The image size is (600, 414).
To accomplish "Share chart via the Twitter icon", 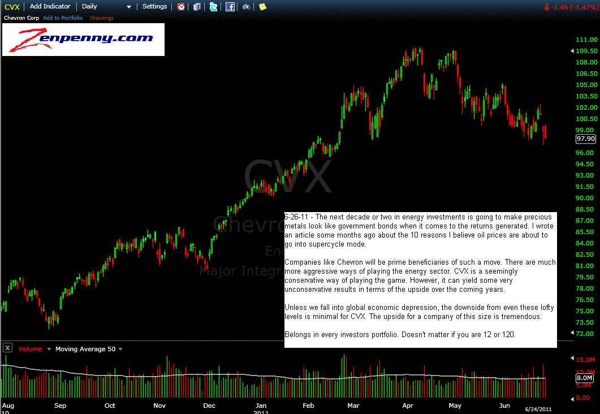I will [214, 7].
